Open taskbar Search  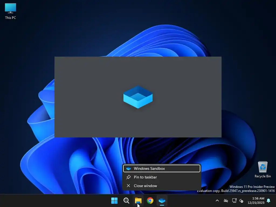tap(126, 201)
